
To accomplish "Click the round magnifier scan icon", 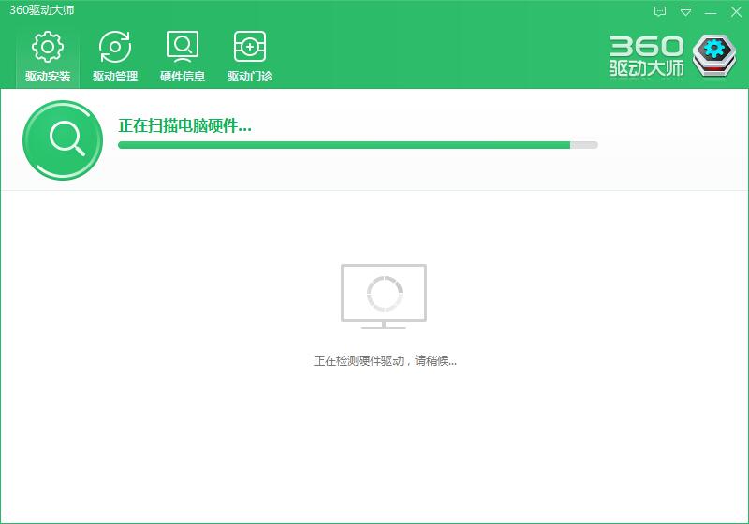I will pos(63,139).
